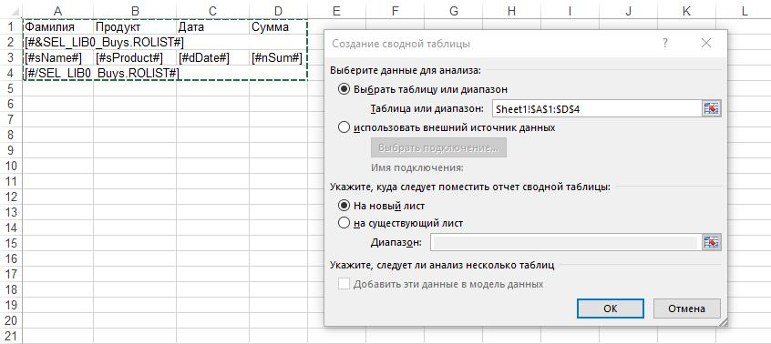This screenshot has height=344, width=771.
Task: Select column E header
Action: tap(336, 10)
